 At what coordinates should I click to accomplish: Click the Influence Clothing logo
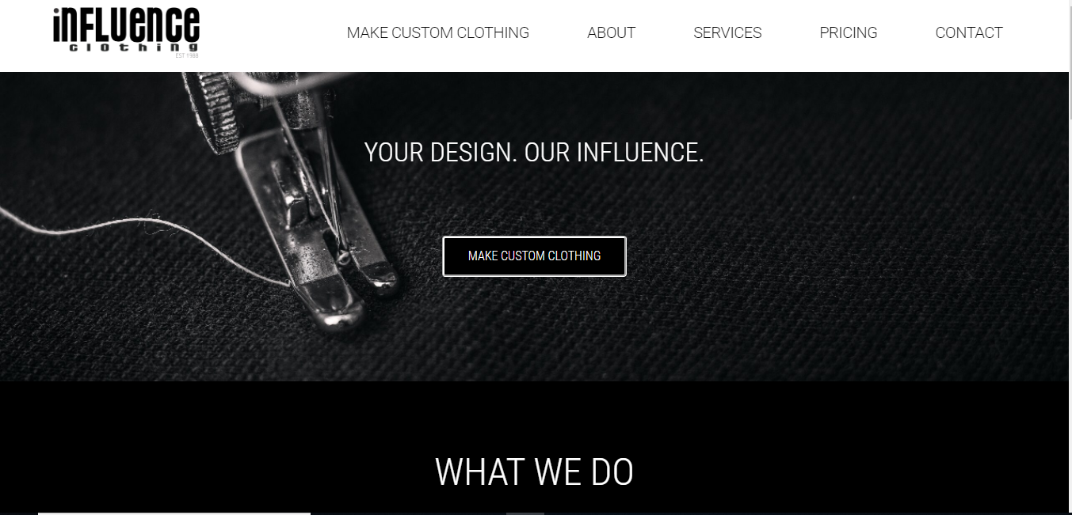pos(126,32)
